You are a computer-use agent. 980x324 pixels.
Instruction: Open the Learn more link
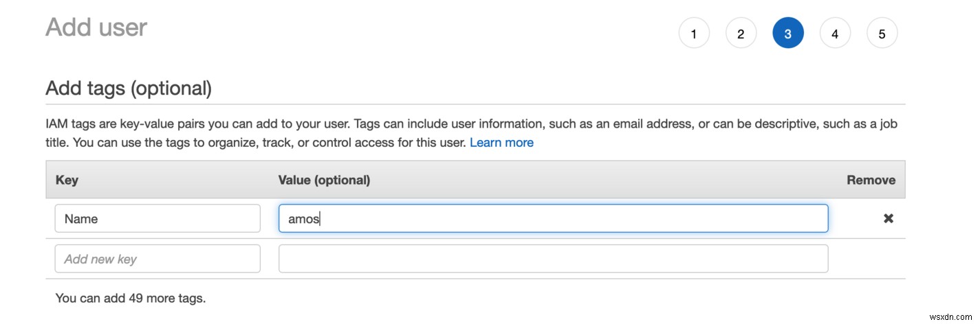[501, 143]
